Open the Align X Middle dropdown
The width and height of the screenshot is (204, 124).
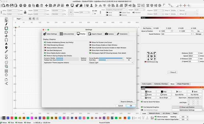174,10
